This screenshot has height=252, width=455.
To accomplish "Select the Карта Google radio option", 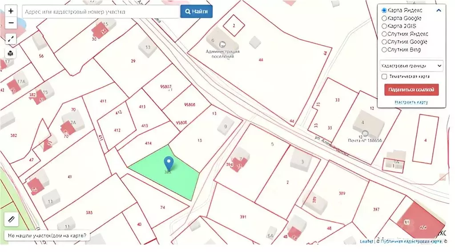I will (384, 18).
